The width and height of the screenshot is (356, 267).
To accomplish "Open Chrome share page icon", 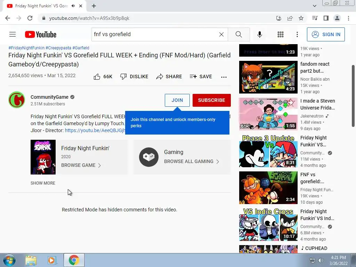I will (290, 18).
